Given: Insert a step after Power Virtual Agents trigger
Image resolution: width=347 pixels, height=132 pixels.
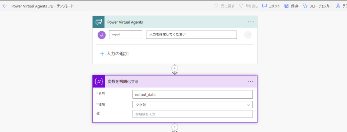Looking at the screenshot, I should pyautogui.click(x=175, y=68).
